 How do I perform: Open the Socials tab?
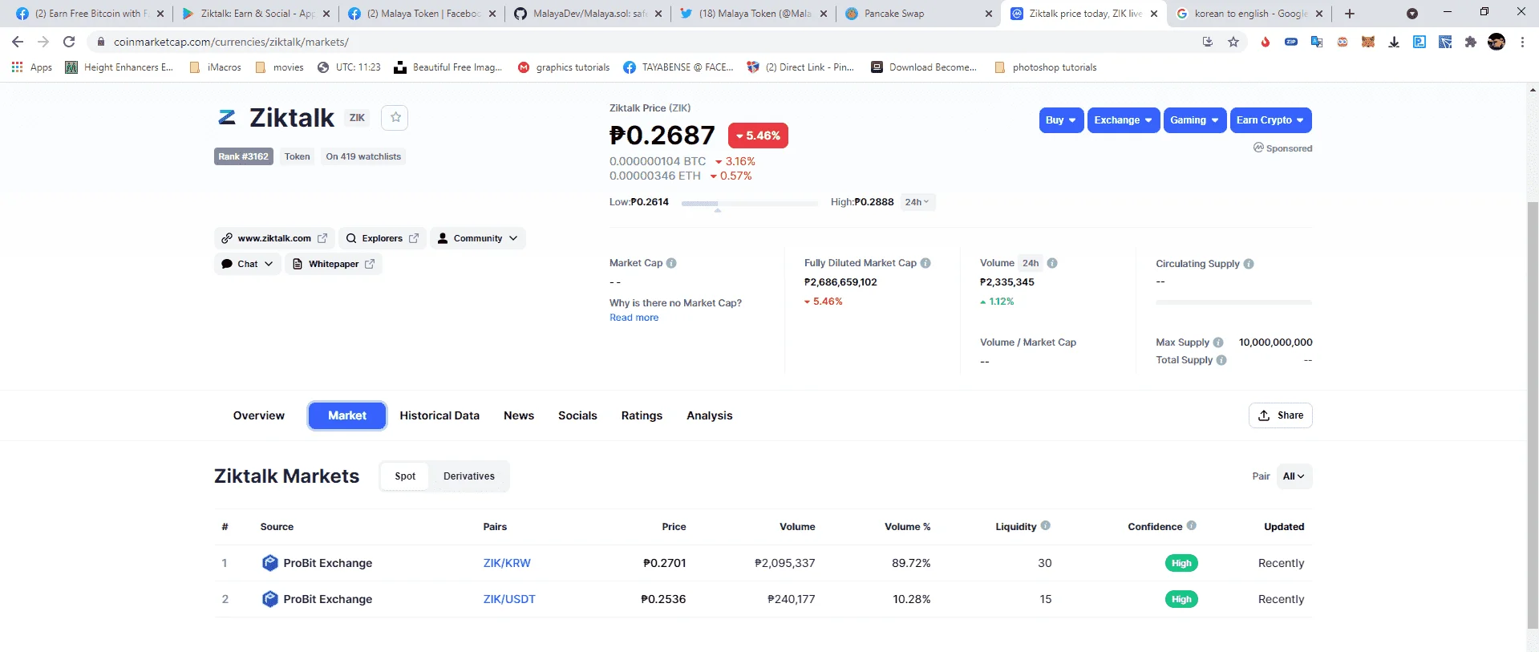[577, 415]
